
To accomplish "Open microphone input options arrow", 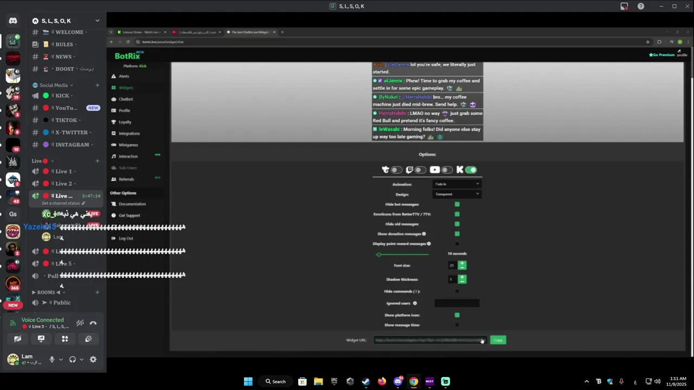I will pos(61,359).
